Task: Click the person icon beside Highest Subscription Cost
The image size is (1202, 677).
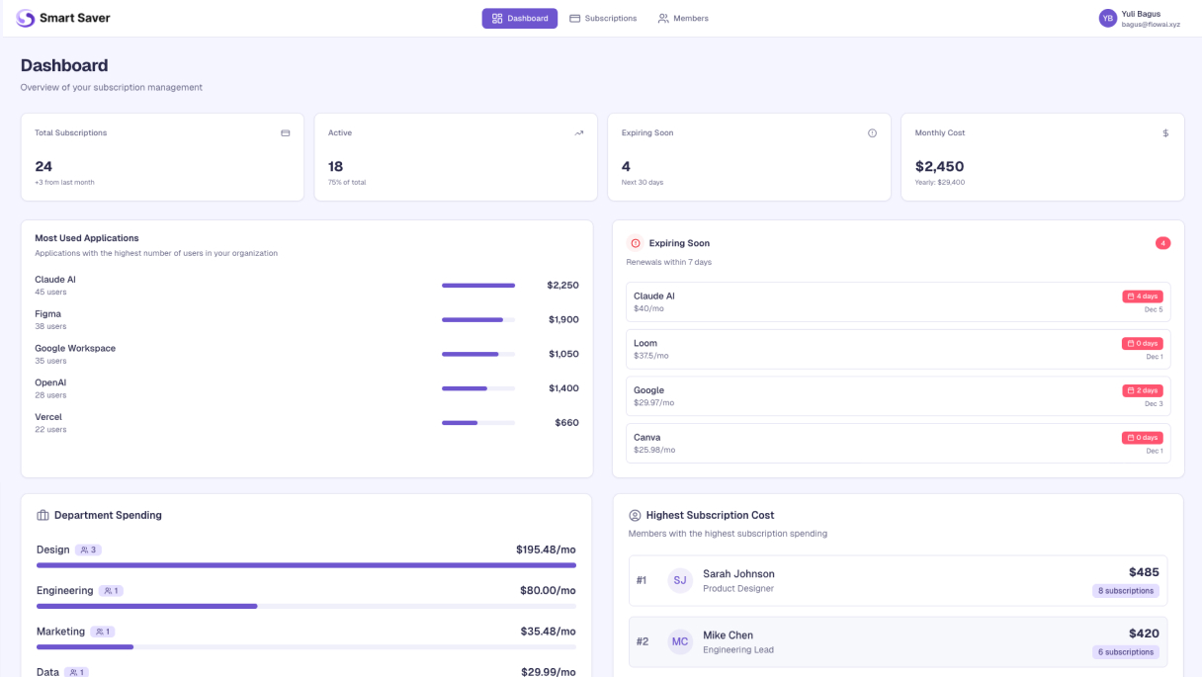Action: pos(633,514)
